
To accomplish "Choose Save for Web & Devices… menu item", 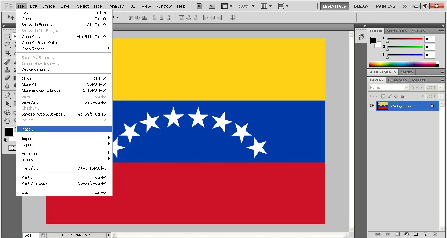I will pos(64,114).
